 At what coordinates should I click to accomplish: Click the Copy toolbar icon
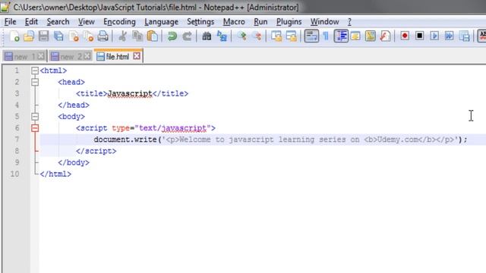point(137,36)
